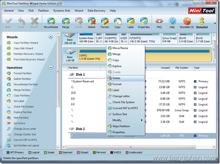Select the Move/Resize toolbar icon
Screen dimensions: 220x164
pos(51,23)
